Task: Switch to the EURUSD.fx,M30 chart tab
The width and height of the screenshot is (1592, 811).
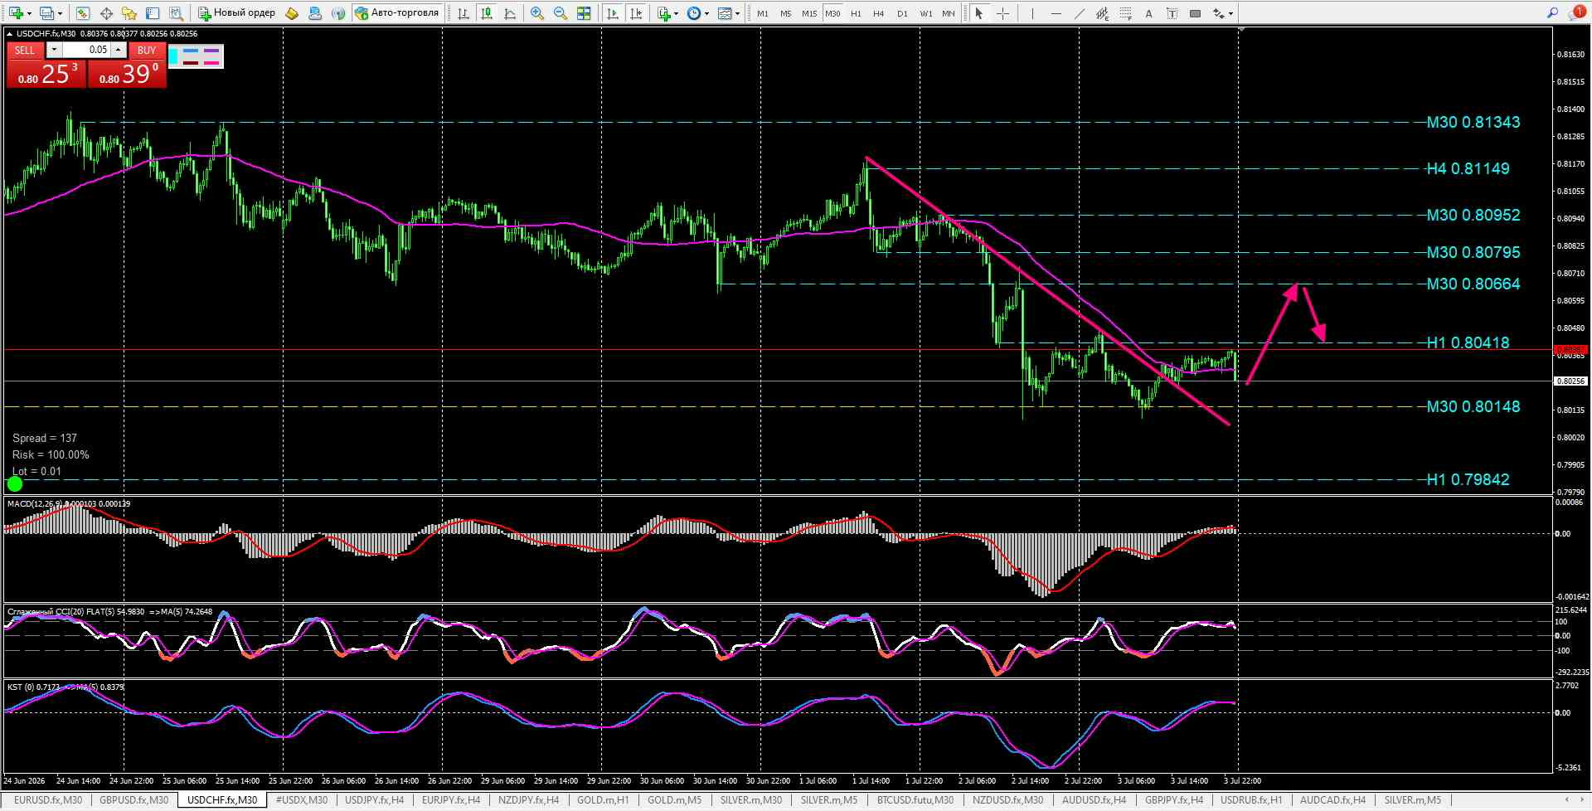Action: [48, 800]
